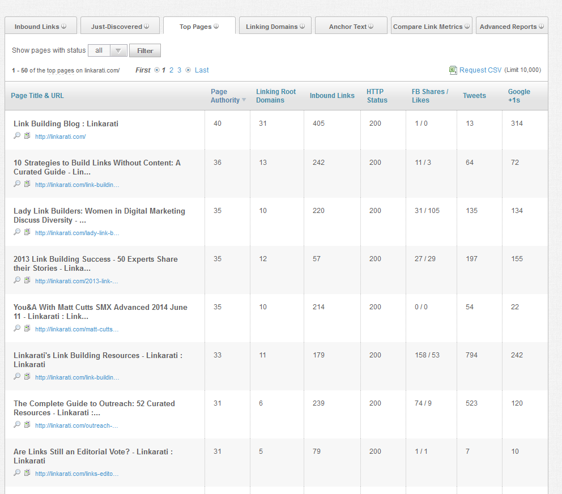Click the Request CSV link

point(480,70)
